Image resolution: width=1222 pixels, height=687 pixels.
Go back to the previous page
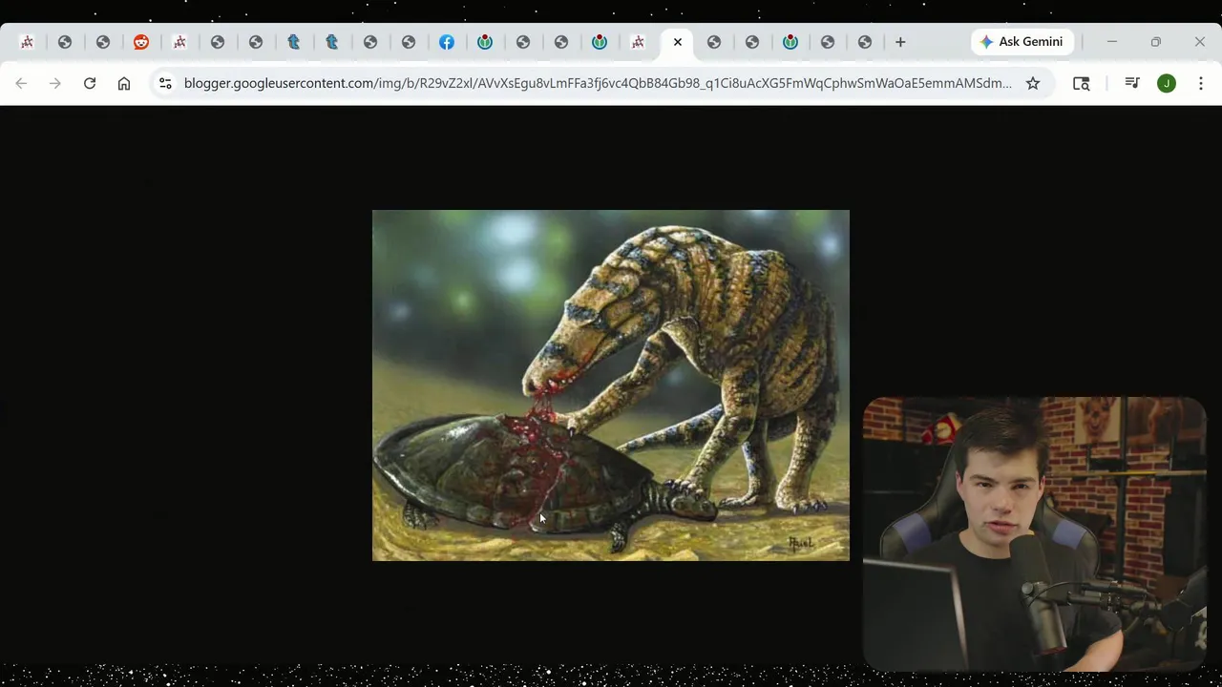pos(21,83)
